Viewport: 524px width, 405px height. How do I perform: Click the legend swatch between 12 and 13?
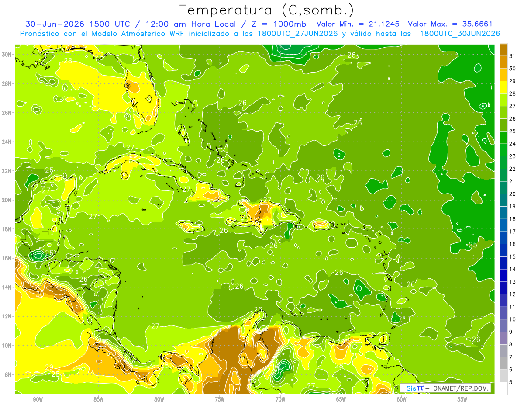[x=503, y=288]
